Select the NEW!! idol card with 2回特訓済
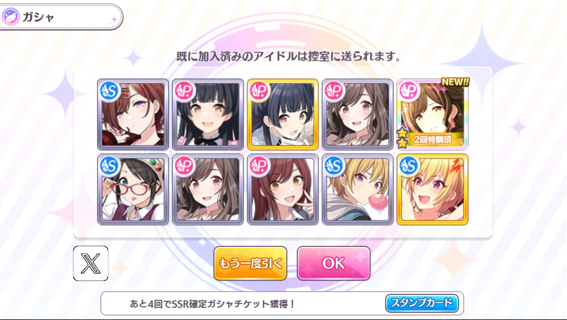Viewport: 567px width, 320px height. (x=432, y=114)
